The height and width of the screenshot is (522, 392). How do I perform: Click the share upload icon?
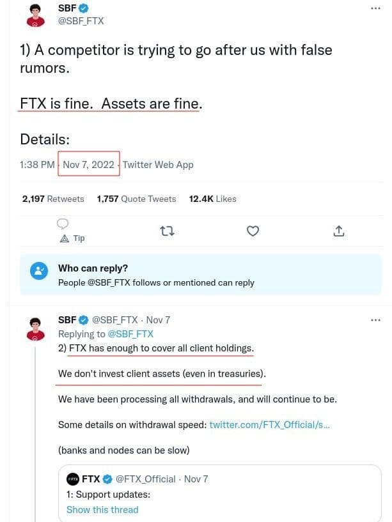(x=339, y=231)
